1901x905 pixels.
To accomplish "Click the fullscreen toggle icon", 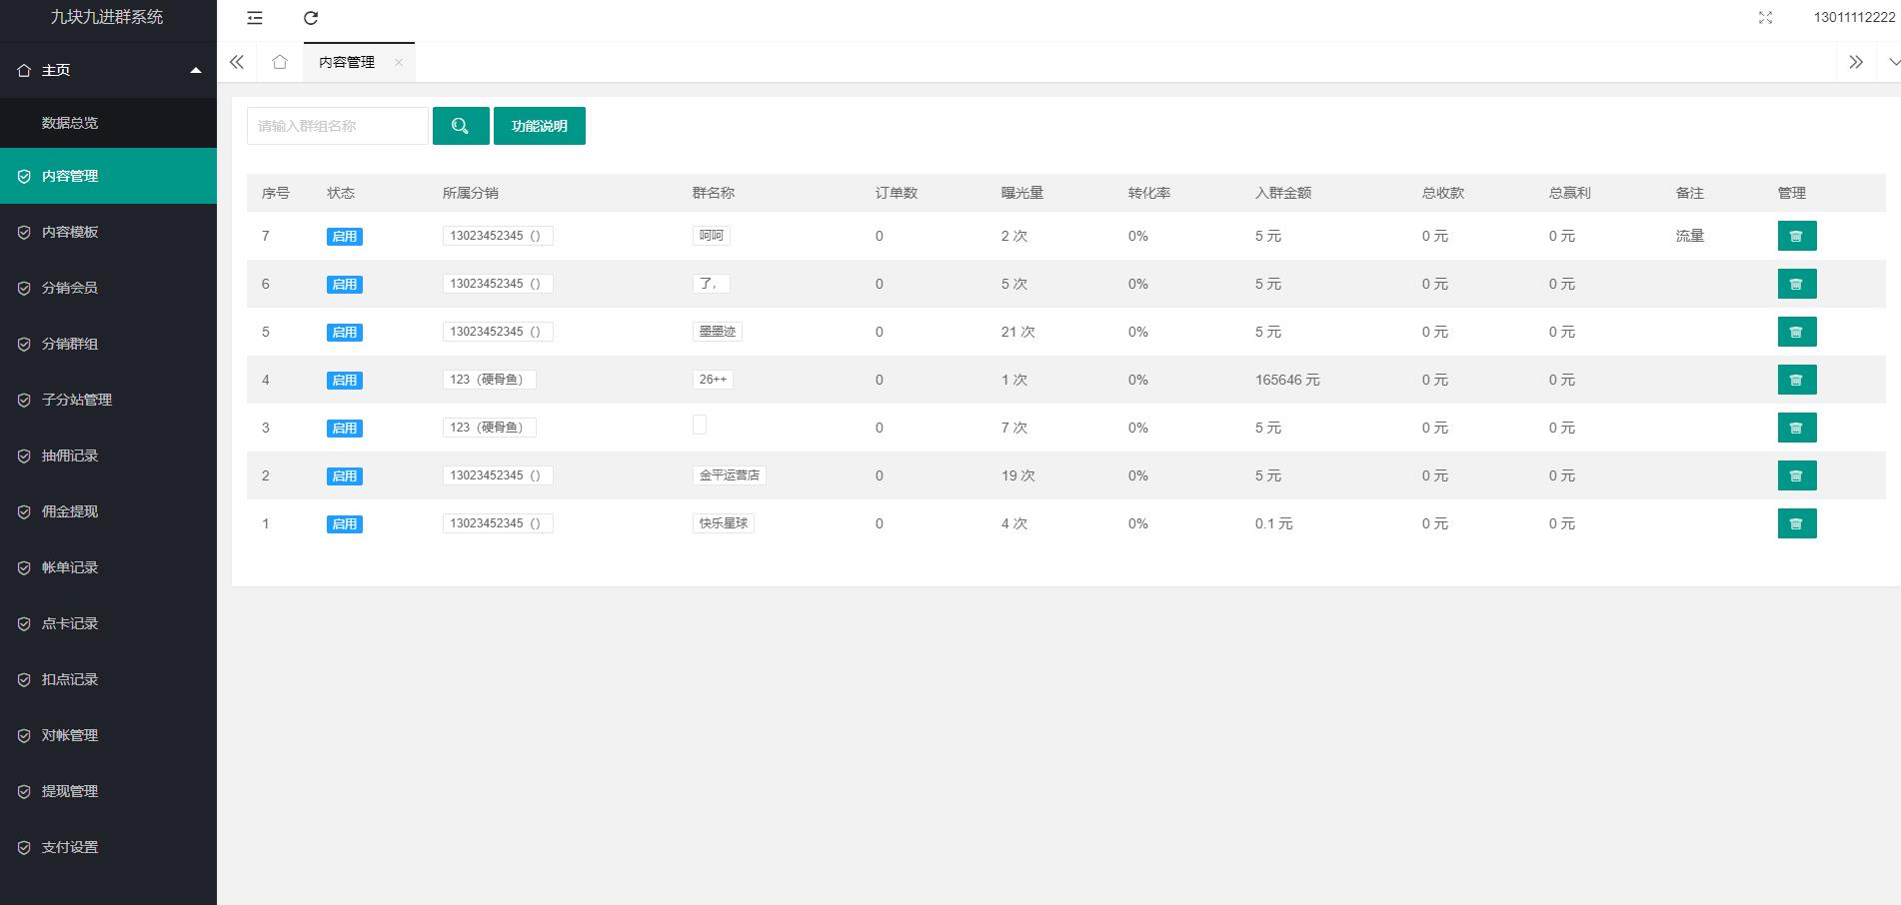I will [1765, 18].
